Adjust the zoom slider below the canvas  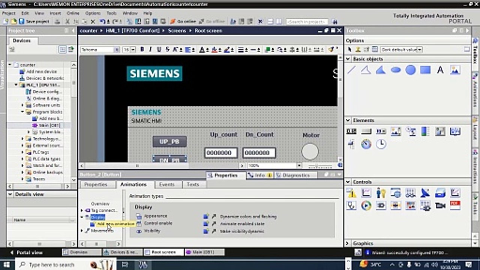point(317,165)
